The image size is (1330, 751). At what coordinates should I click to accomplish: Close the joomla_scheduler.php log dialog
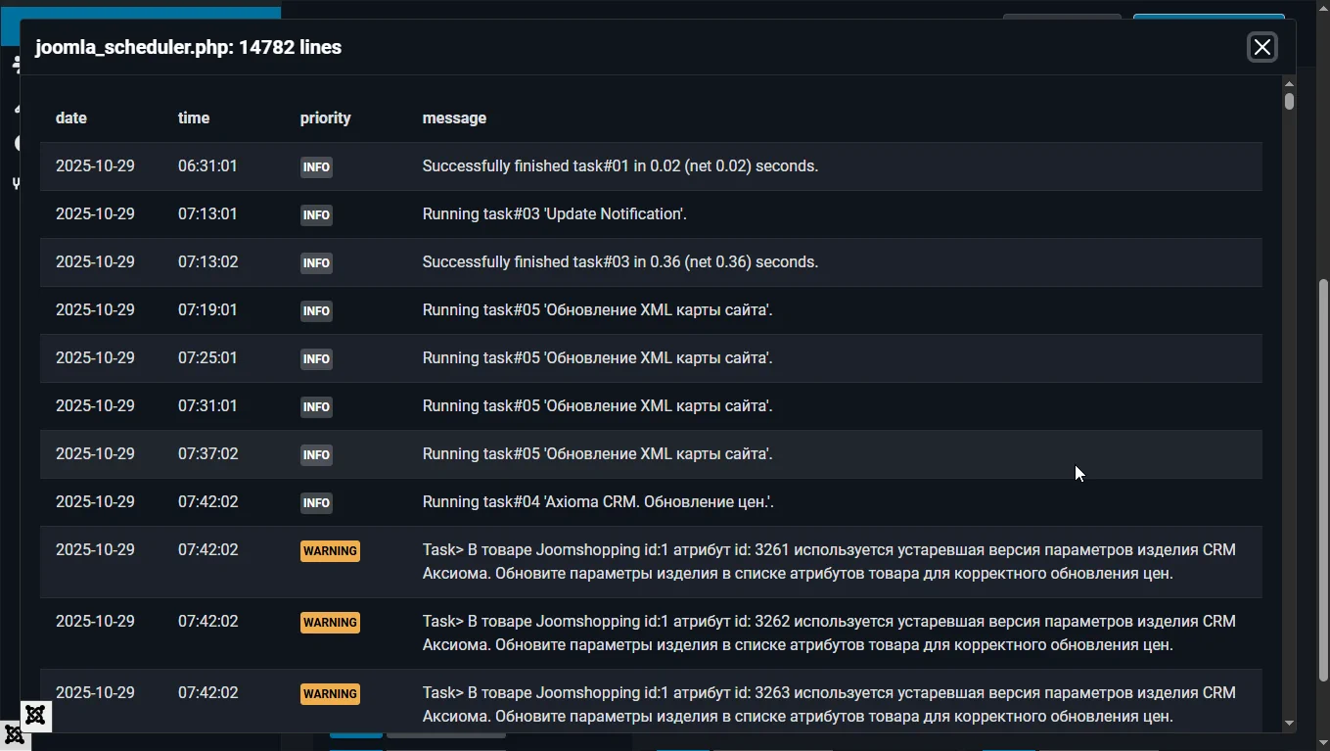1261,47
